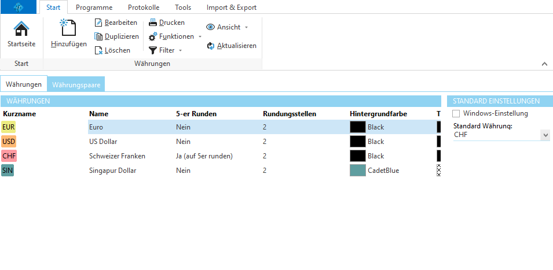Click the Bearbeiten edit icon
The height and width of the screenshot is (270, 553).
tap(99, 23)
